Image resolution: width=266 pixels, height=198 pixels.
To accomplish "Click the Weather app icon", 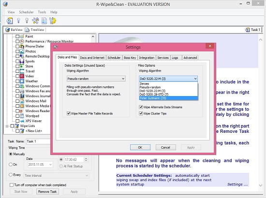I will click(x=22, y=81).
